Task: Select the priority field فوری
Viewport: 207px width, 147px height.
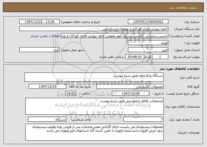Action: pyautogui.click(x=148, y=43)
